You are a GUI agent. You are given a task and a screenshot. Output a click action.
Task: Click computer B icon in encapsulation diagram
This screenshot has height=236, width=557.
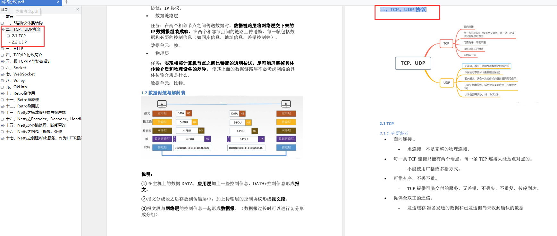(x=286, y=104)
